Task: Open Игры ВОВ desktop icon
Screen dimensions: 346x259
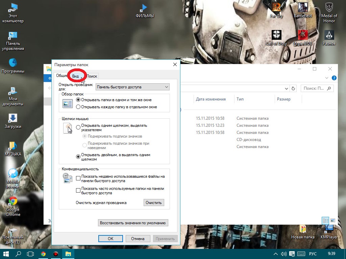Action: coord(303,38)
